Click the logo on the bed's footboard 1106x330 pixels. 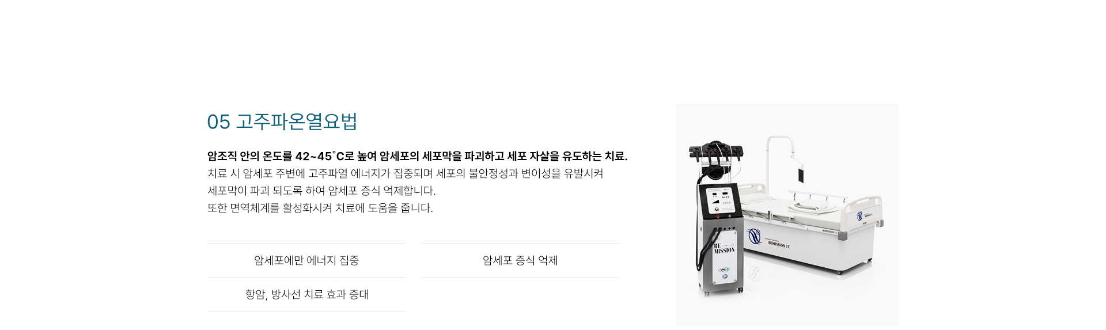pos(860,217)
